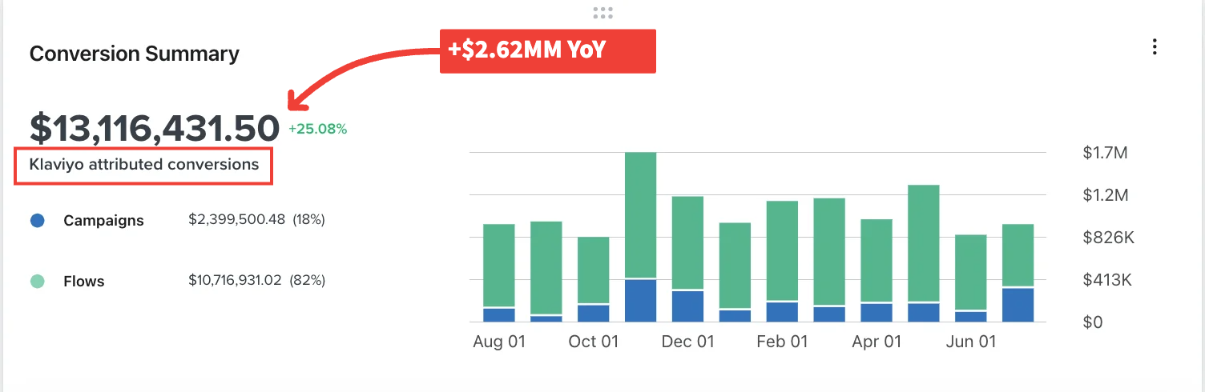1205x392 pixels.
Task: Click the green segment of Apr 01 bar
Action: (x=877, y=260)
